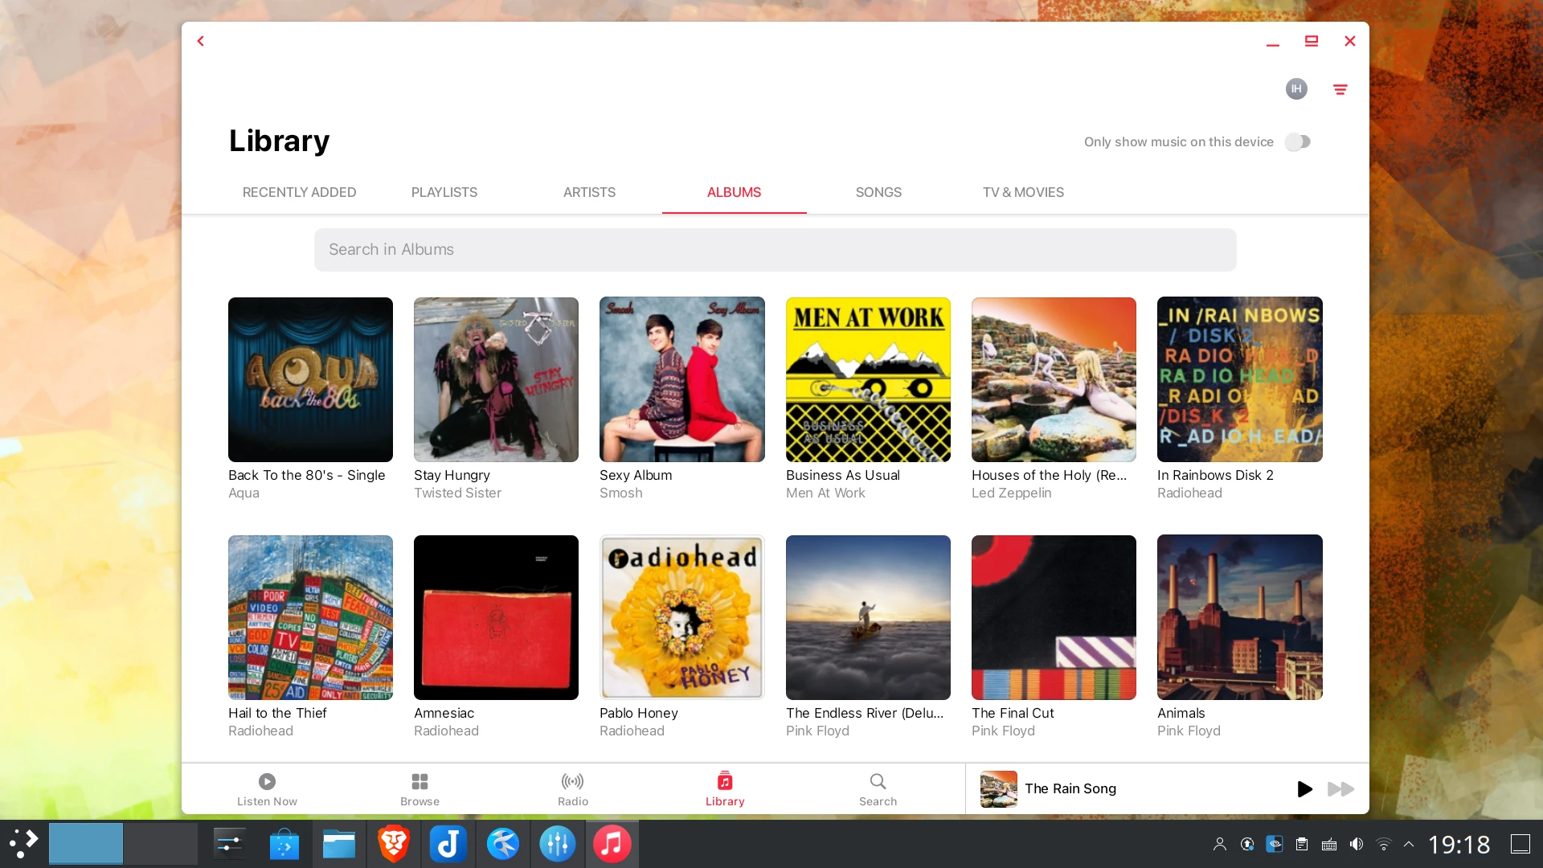Open The Rain Song now playing artwork

tap(998, 789)
